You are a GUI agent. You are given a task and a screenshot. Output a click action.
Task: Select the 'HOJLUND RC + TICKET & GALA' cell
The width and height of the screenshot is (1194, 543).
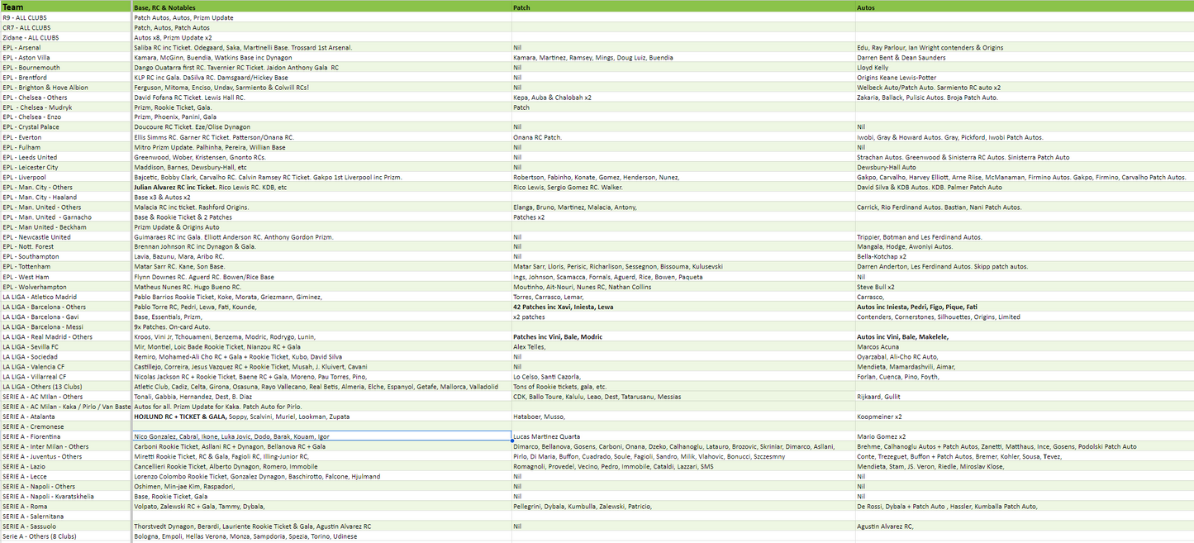321,417
